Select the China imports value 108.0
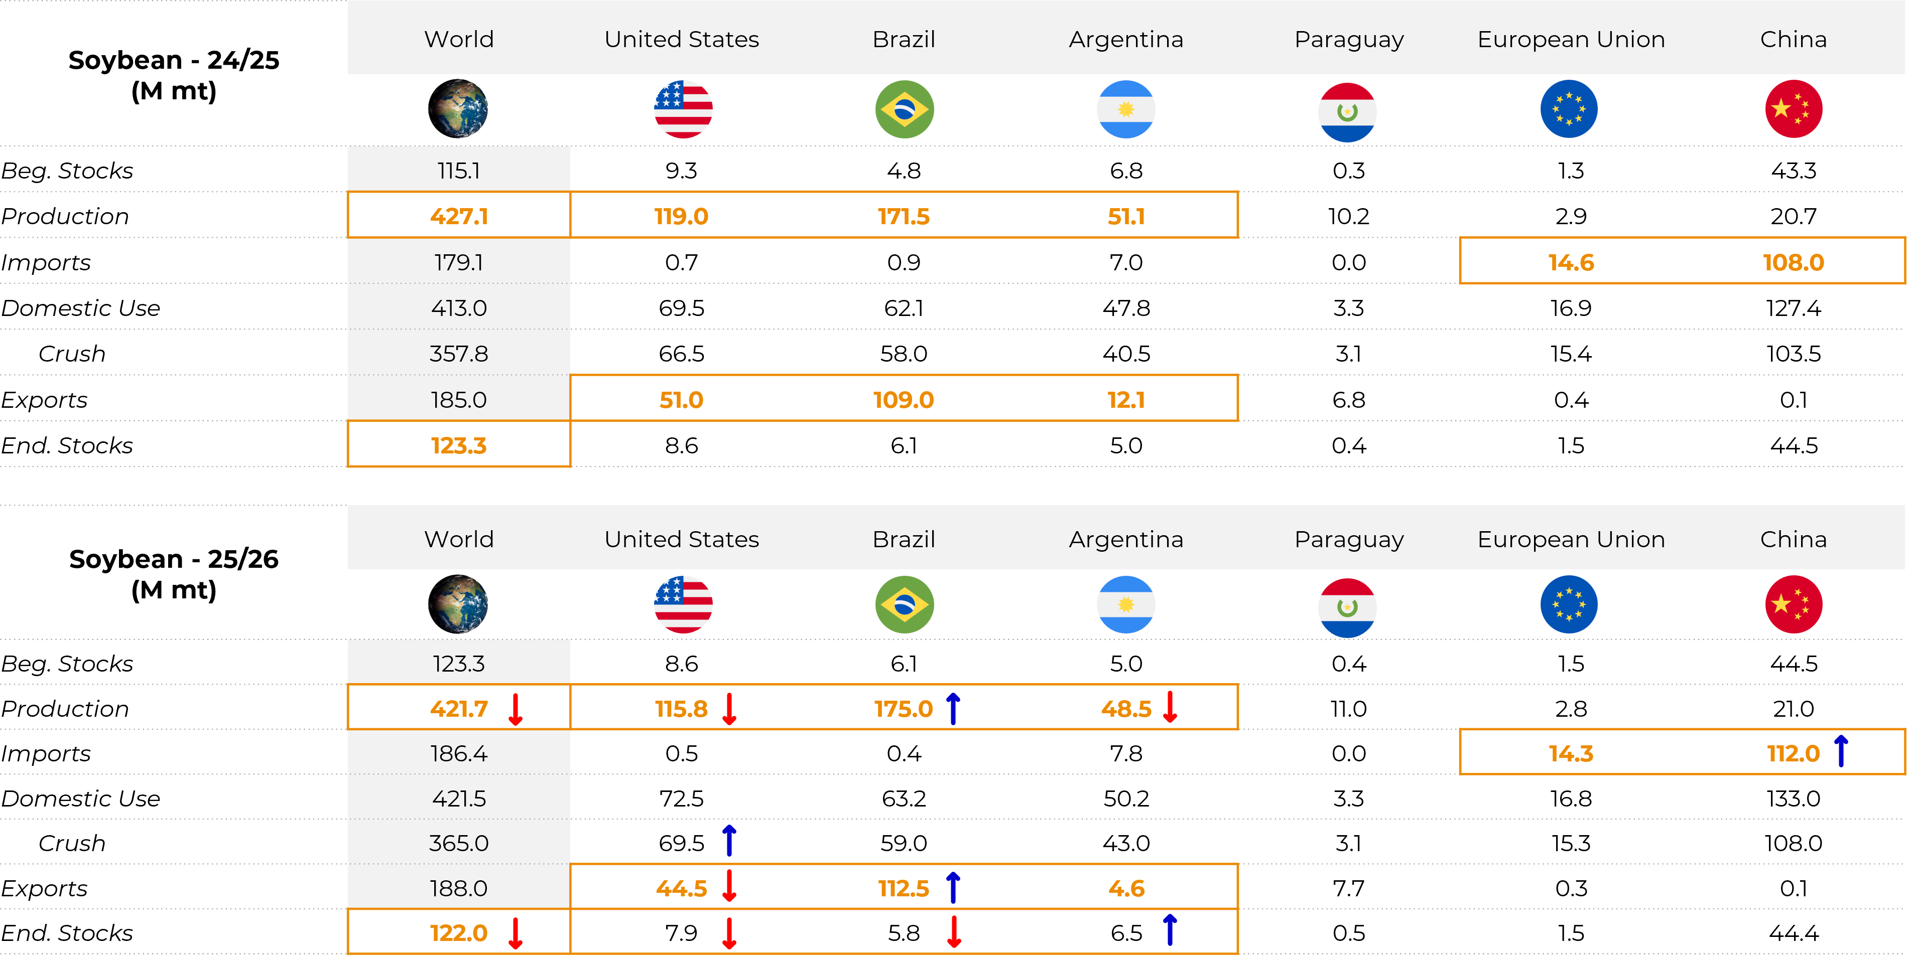The image size is (1908, 959). [1793, 262]
